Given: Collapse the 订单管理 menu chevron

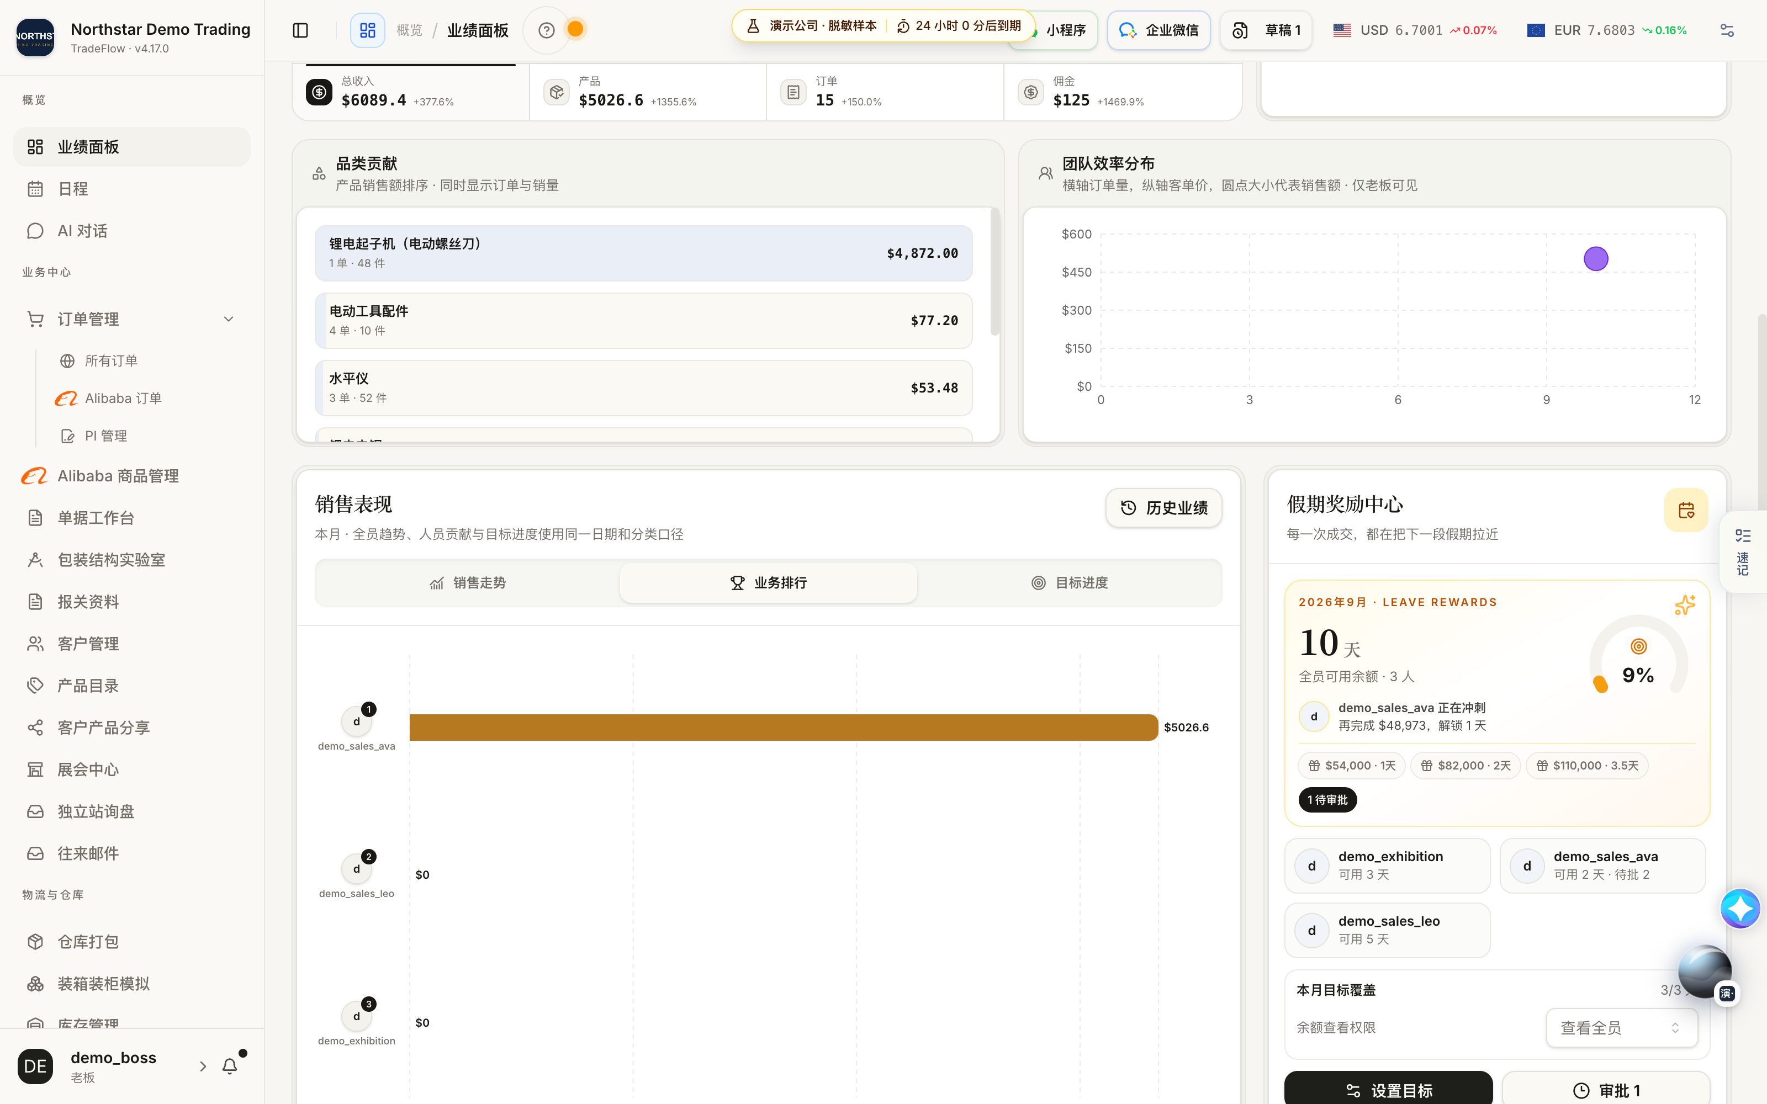Looking at the screenshot, I should (x=229, y=319).
